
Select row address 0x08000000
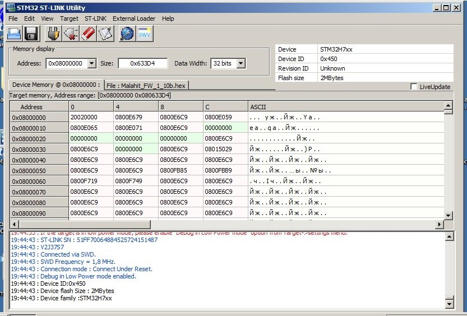click(x=39, y=117)
